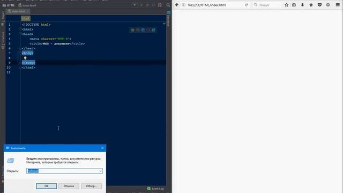Go back in Firefox browser
The image size is (343, 193).
pyautogui.click(x=177, y=5)
